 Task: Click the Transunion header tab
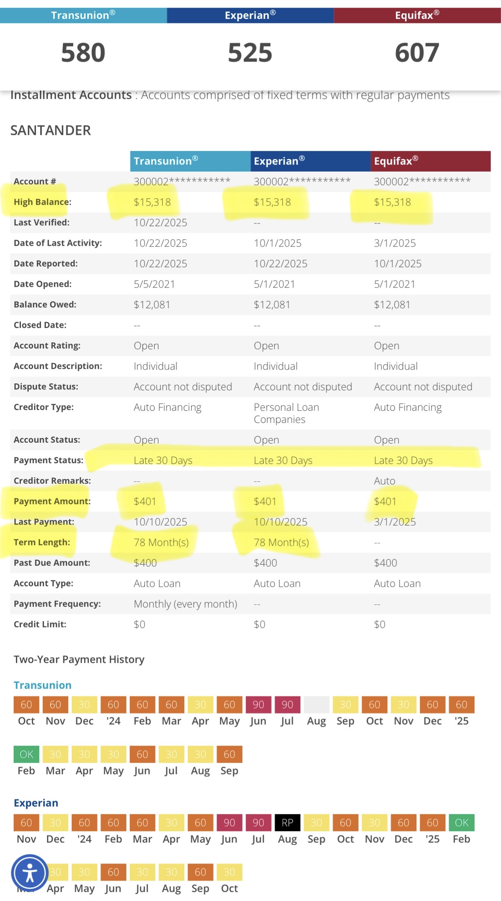[x=83, y=15]
